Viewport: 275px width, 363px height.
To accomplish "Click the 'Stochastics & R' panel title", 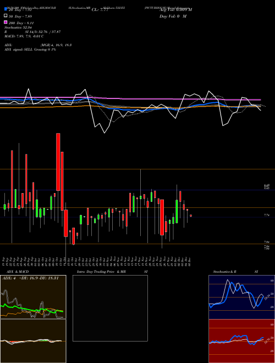I will [x=225, y=272].
